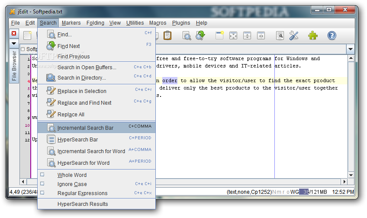Open the Markers menu
The height and width of the screenshot is (218, 367).
pos(71,23)
